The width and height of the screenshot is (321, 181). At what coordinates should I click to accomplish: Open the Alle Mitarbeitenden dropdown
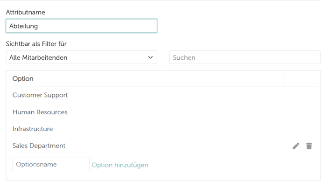point(82,57)
